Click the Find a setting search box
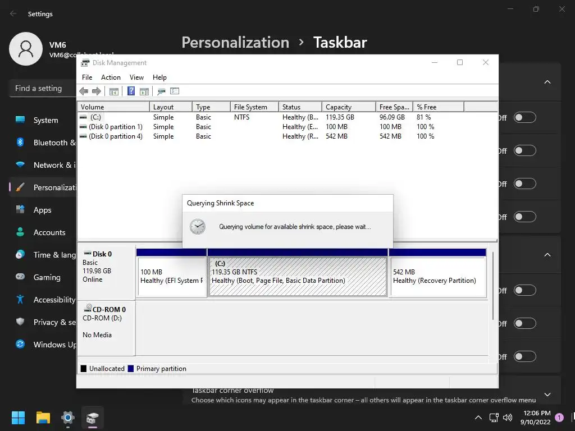575x431 pixels. coord(43,88)
